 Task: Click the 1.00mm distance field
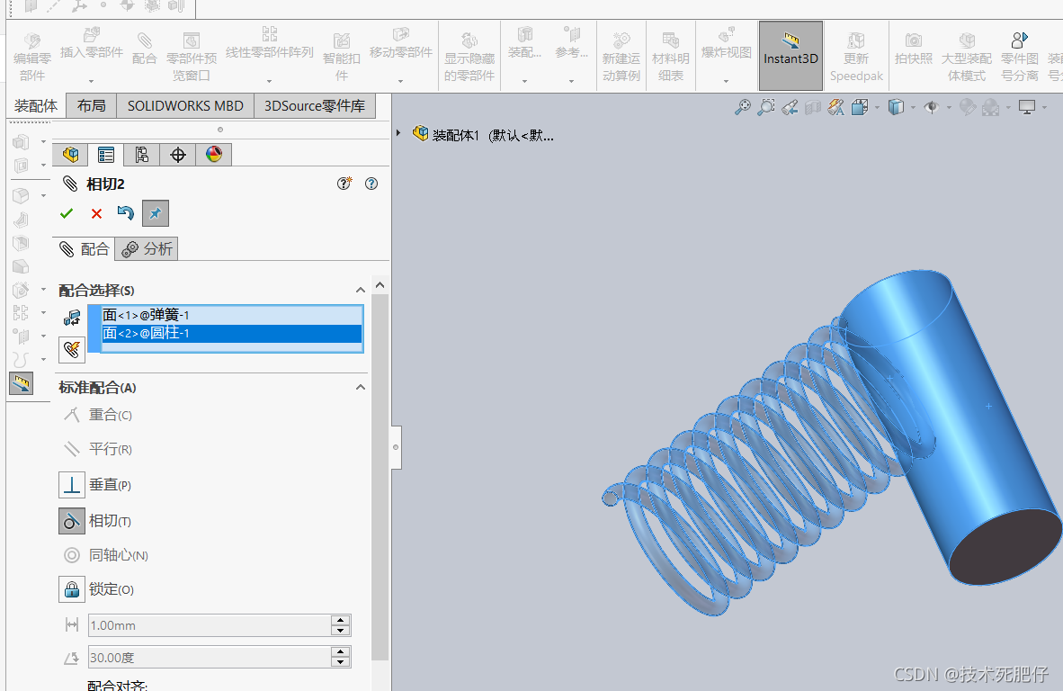coord(210,625)
